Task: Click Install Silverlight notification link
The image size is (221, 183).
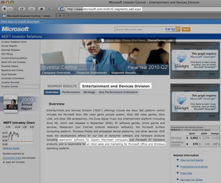Action: pyautogui.click(x=20, y=22)
